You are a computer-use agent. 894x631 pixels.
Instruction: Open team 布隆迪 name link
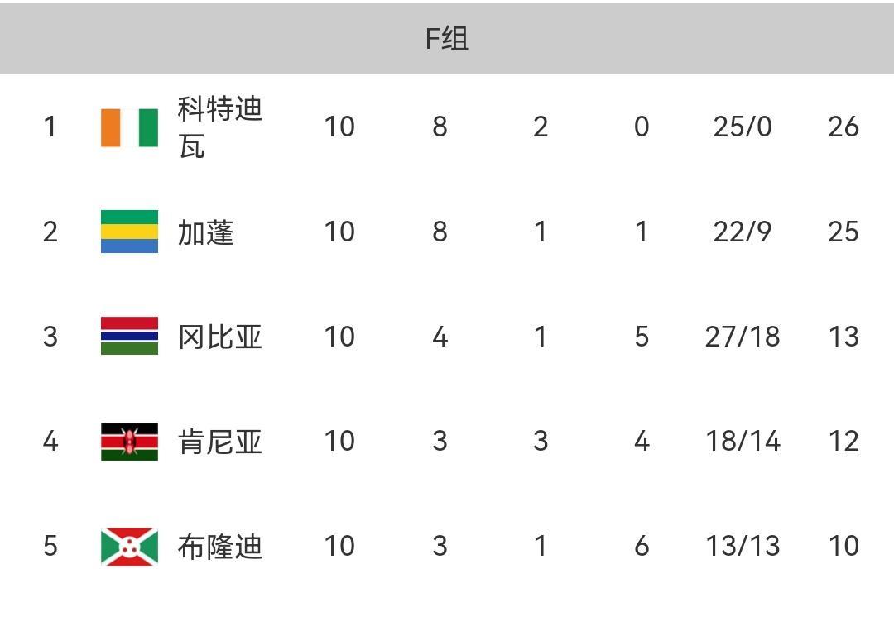[x=219, y=547]
